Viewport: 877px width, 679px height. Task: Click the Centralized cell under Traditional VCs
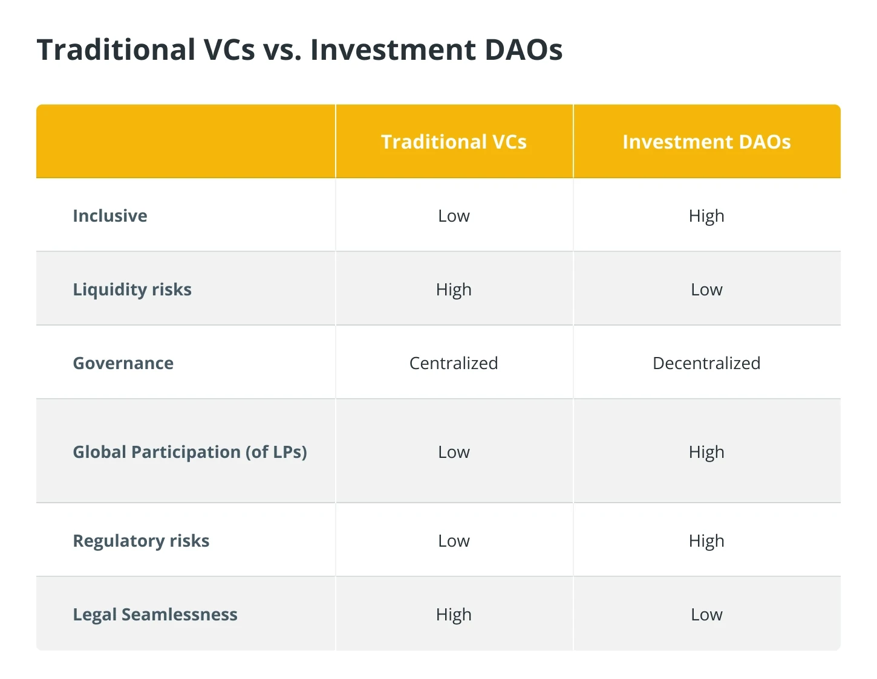454,363
